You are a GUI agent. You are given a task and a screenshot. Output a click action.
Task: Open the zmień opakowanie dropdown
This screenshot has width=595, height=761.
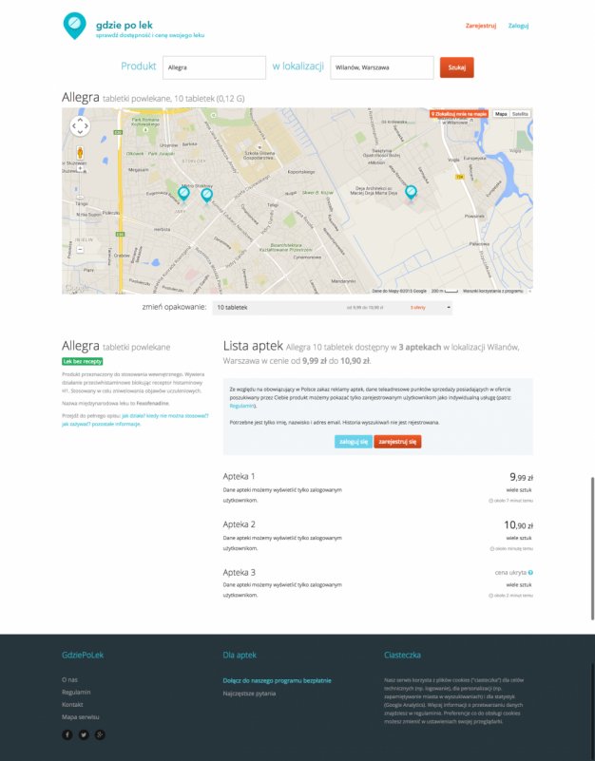pos(333,307)
